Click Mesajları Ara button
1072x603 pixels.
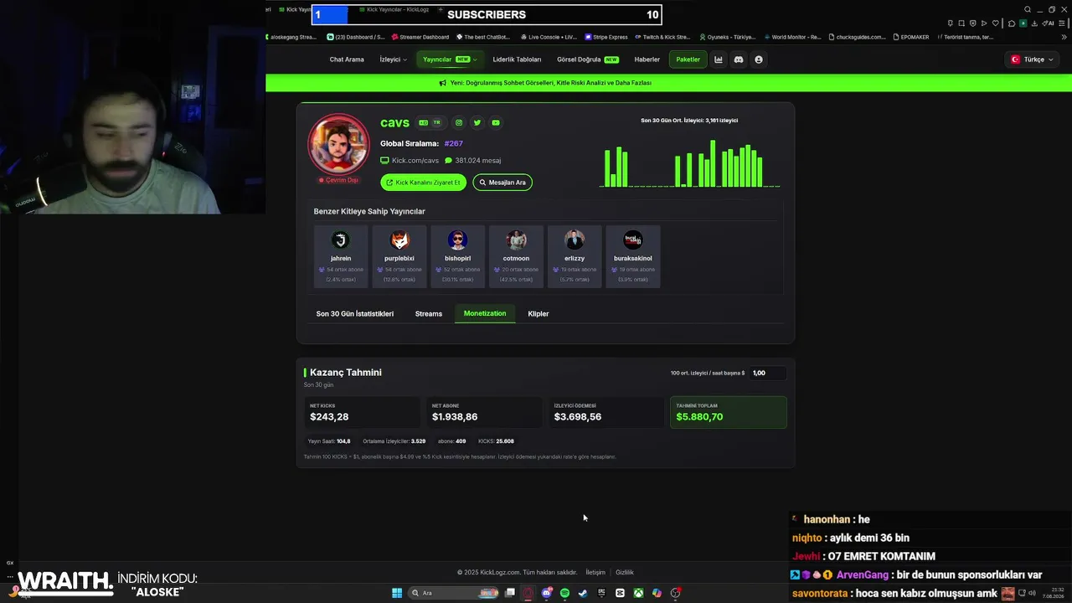coord(502,183)
